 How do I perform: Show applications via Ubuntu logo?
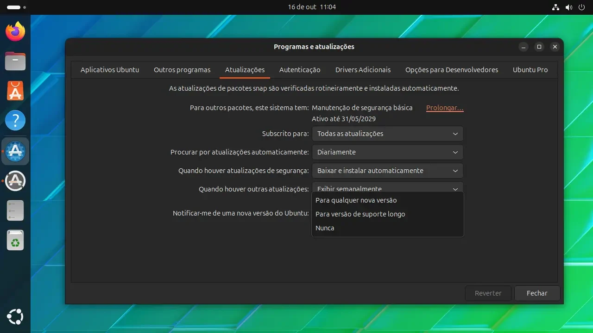[15, 317]
